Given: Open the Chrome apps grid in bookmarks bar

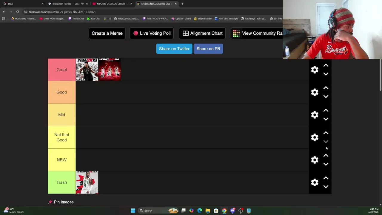Looking at the screenshot, I should click(4, 19).
